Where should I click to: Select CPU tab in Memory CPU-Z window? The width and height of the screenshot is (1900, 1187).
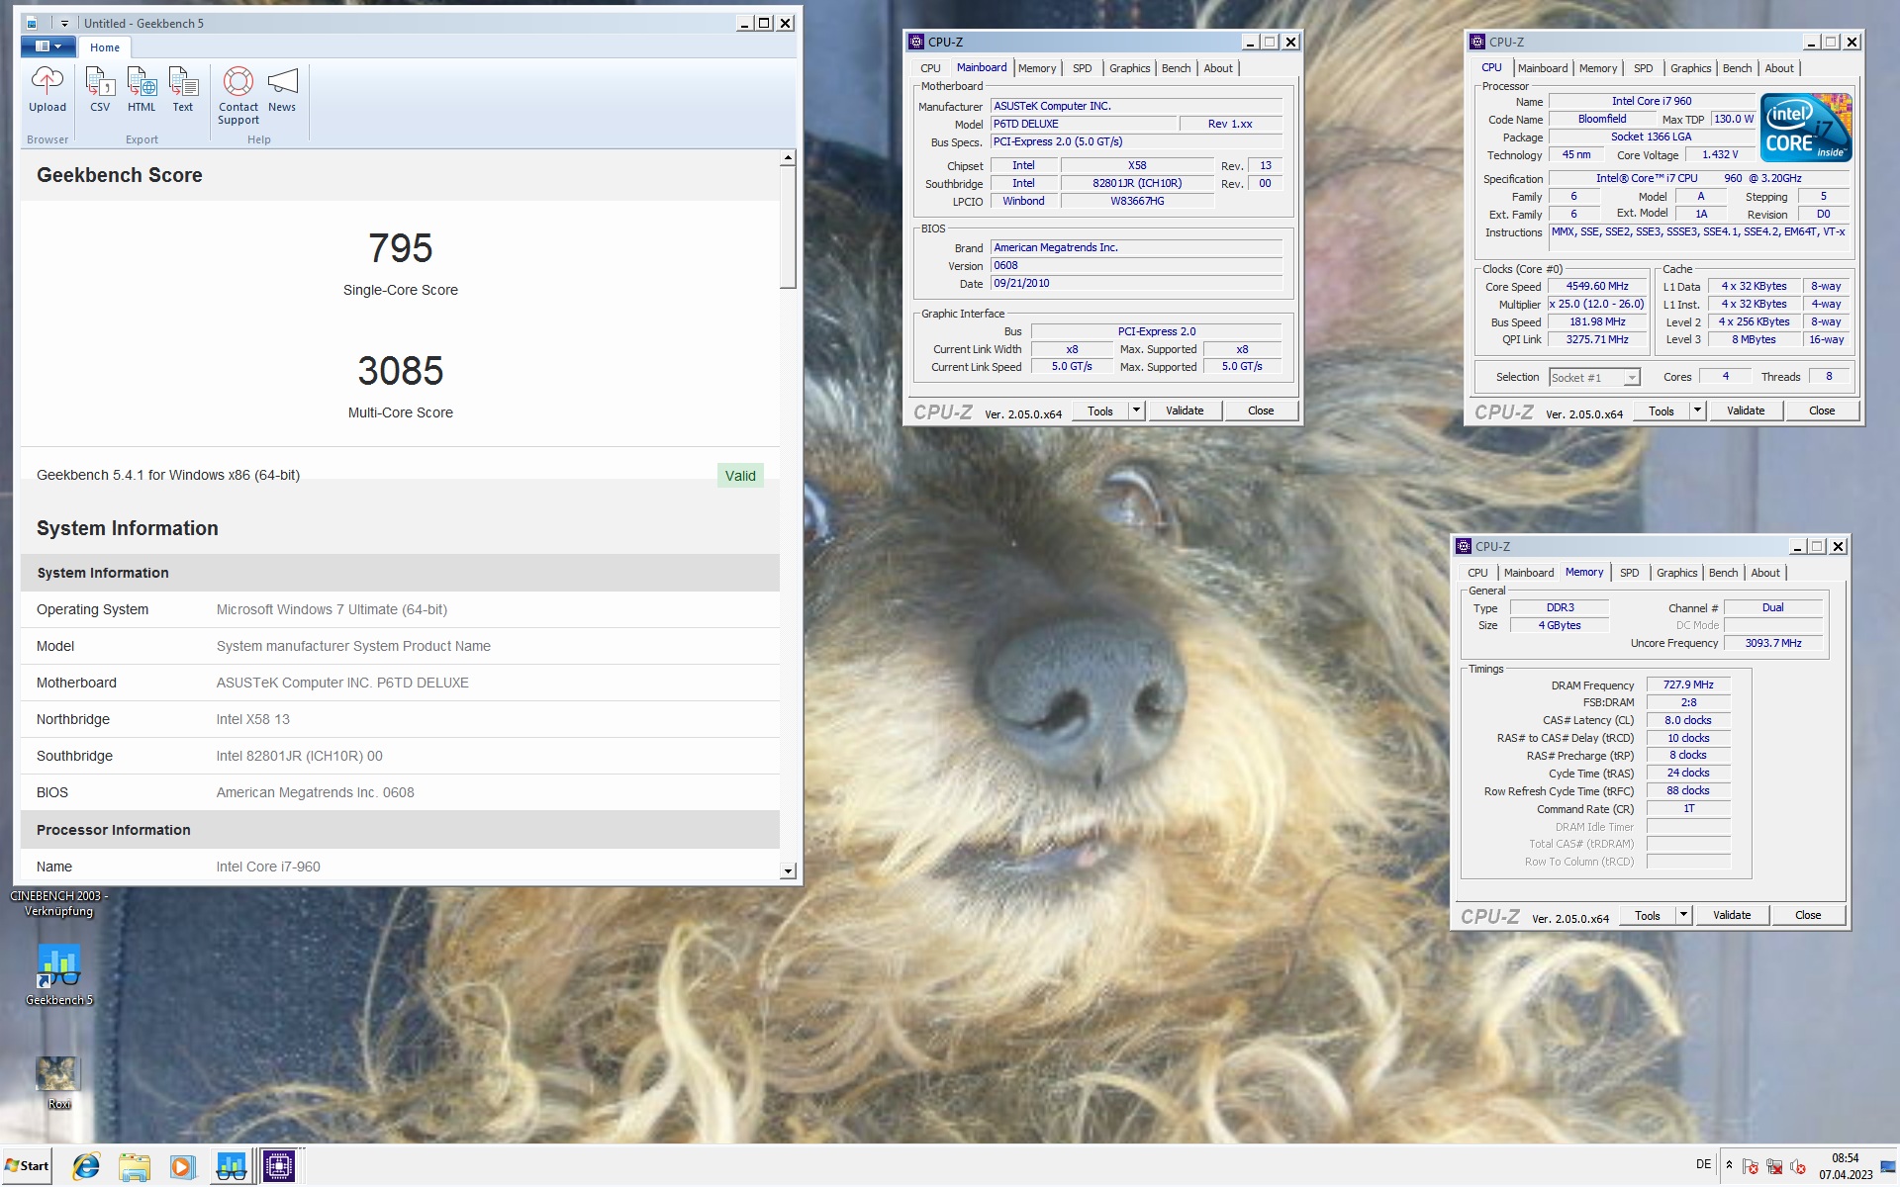pos(1477,573)
